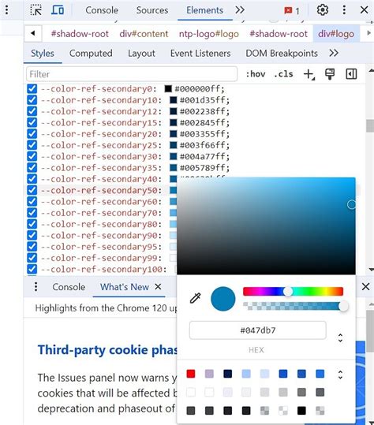Toggle the --color-ref-secondary30 checkbox
Screen dimensions: 374x425
point(32,156)
